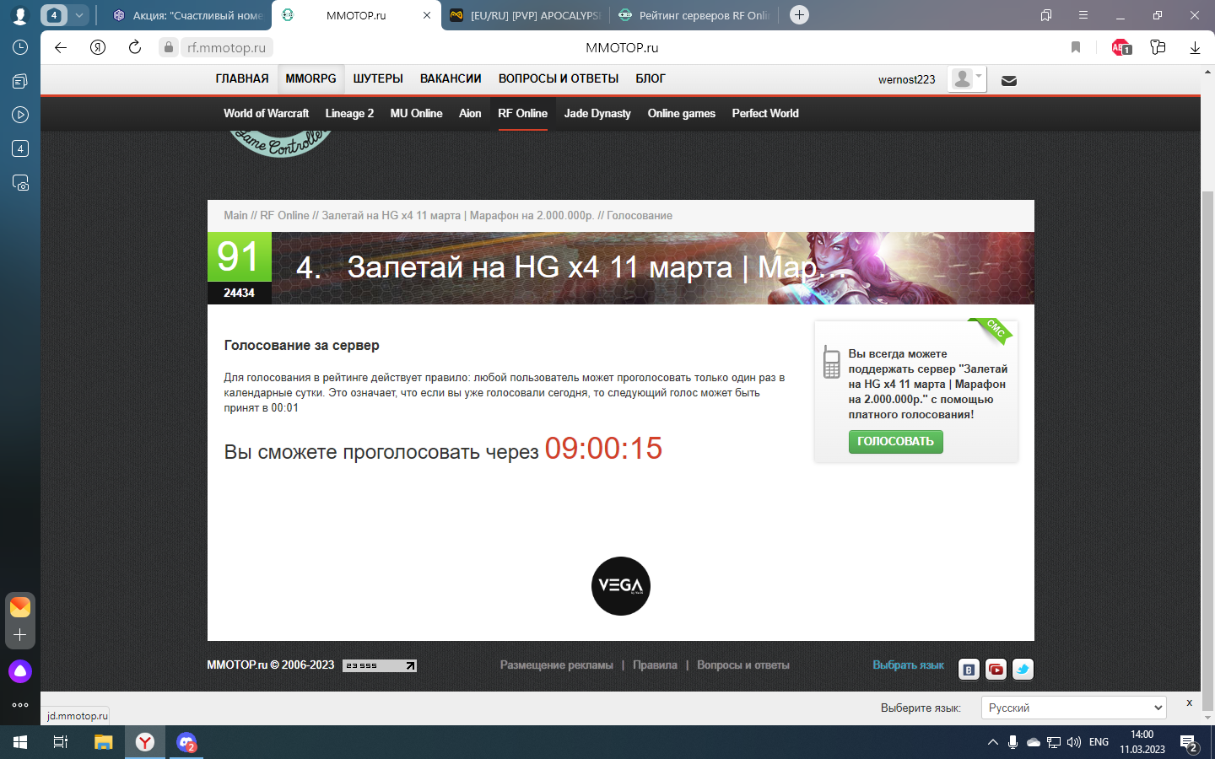Open the YouTube social icon
Viewport: 1215px width, 759px height.
tap(996, 670)
